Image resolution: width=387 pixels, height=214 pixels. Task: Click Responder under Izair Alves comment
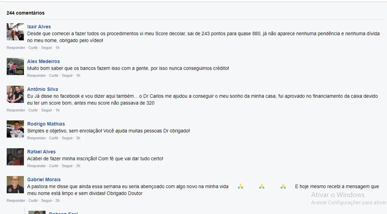(x=16, y=48)
